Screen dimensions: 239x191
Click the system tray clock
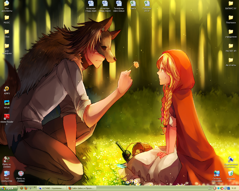point(233,188)
